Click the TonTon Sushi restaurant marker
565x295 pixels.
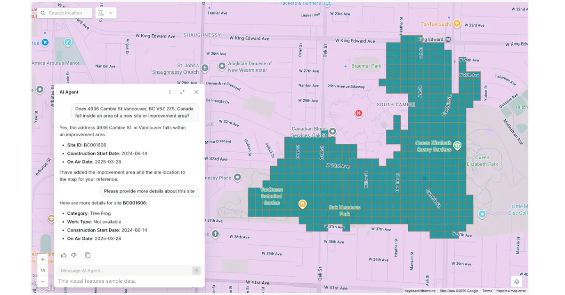pyautogui.click(x=456, y=23)
